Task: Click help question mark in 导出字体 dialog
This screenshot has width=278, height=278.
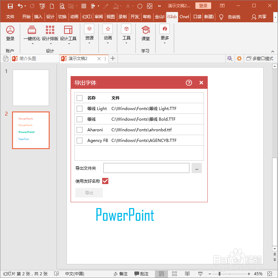Action: pyautogui.click(x=189, y=83)
